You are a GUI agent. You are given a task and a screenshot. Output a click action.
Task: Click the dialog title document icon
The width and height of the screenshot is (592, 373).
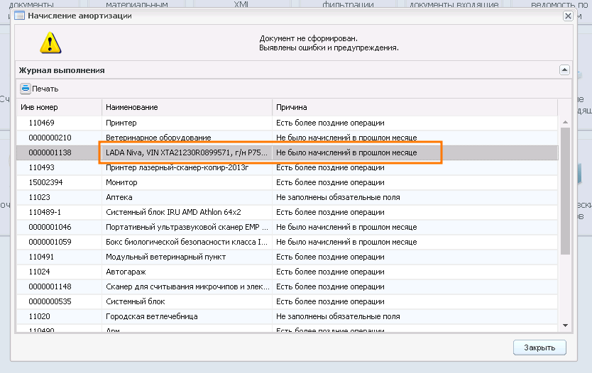tap(19, 16)
